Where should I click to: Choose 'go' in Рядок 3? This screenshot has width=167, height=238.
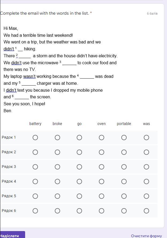point(79,167)
